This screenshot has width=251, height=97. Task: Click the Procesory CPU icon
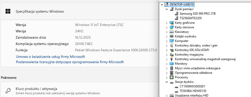click(x=171, y=77)
